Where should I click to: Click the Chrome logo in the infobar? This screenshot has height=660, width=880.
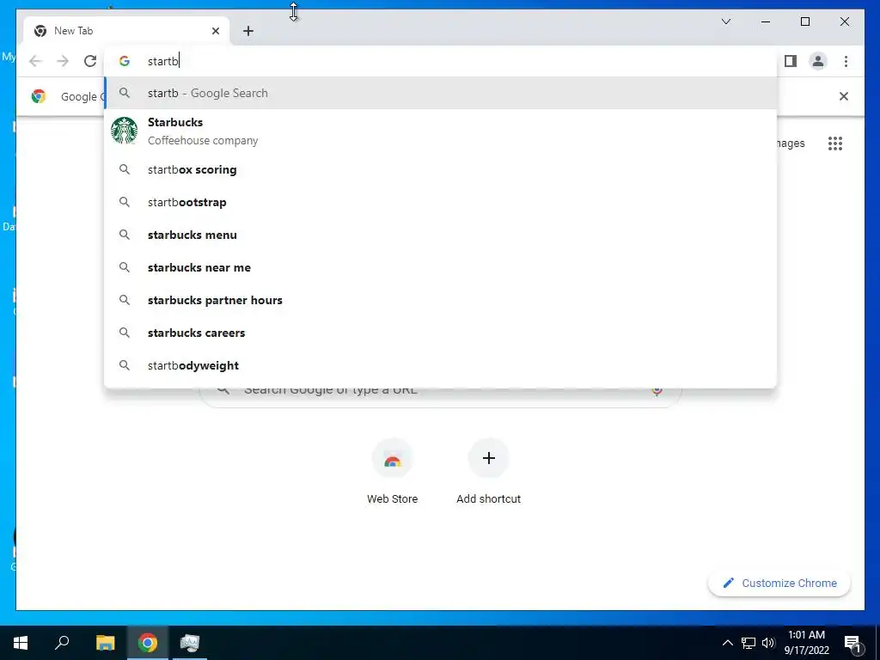point(39,96)
